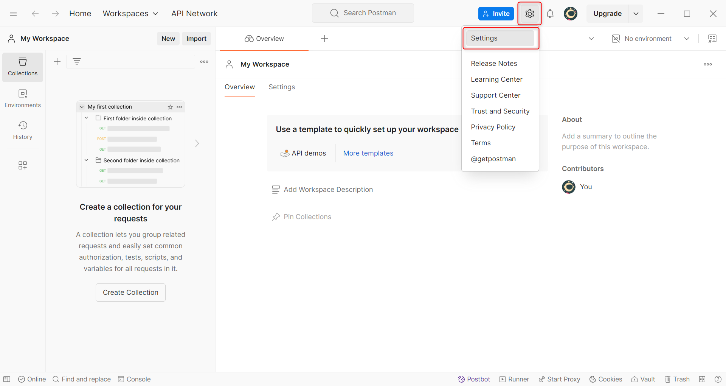The image size is (726, 386).
Task: Open Cookies manager in status bar
Action: click(x=606, y=379)
